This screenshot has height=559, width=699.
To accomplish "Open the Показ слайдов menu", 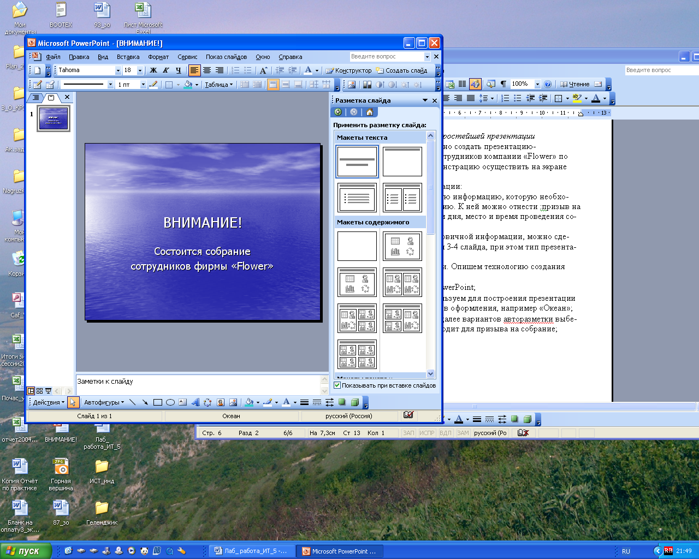I will click(226, 57).
